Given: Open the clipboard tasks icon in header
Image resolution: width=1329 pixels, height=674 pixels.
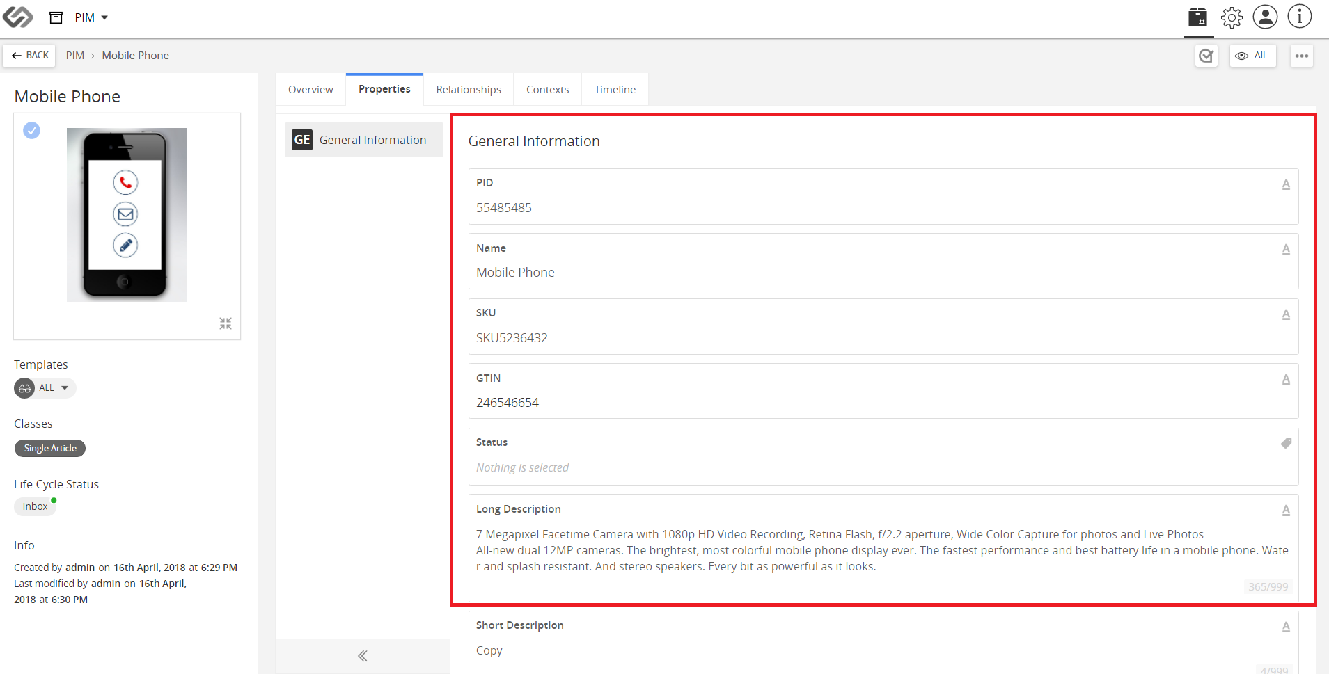Looking at the screenshot, I should coord(1197,17).
